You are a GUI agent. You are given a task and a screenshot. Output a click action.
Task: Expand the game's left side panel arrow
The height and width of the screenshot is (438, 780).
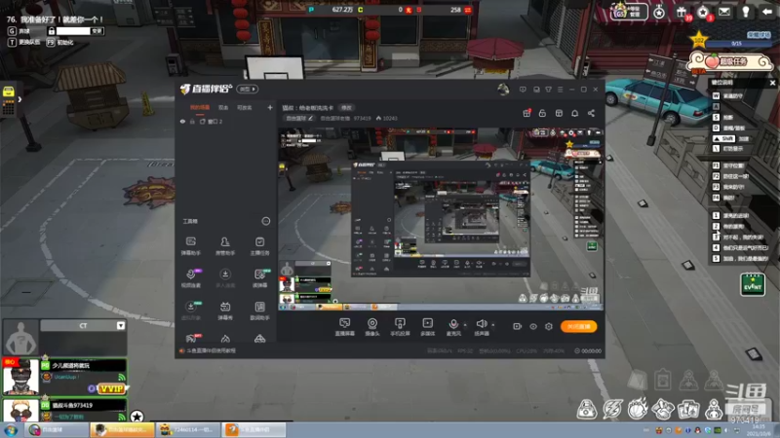pos(19,99)
